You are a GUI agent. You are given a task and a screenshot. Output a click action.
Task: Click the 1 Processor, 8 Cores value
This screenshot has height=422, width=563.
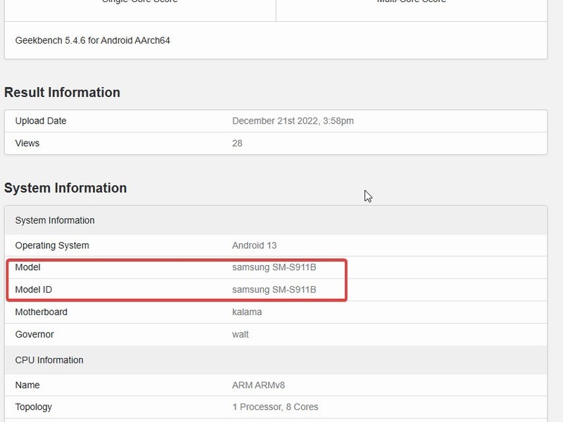(x=275, y=407)
